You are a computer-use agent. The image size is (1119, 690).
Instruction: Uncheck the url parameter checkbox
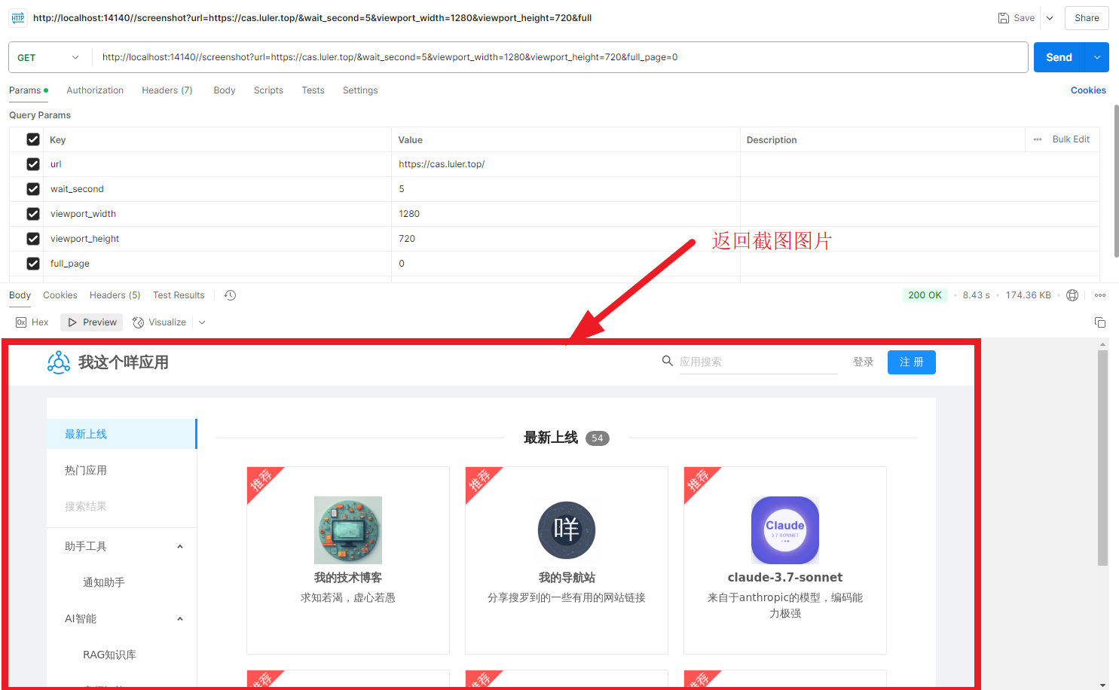pyautogui.click(x=33, y=164)
